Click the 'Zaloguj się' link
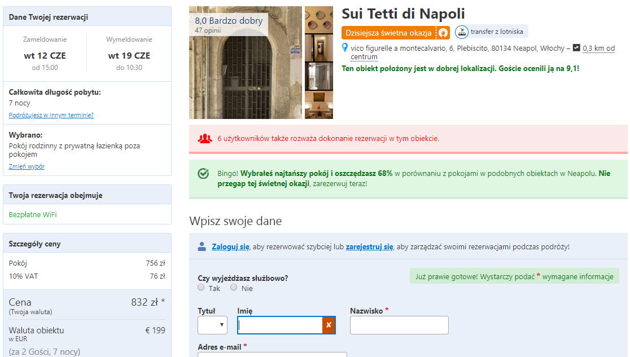 click(230, 245)
